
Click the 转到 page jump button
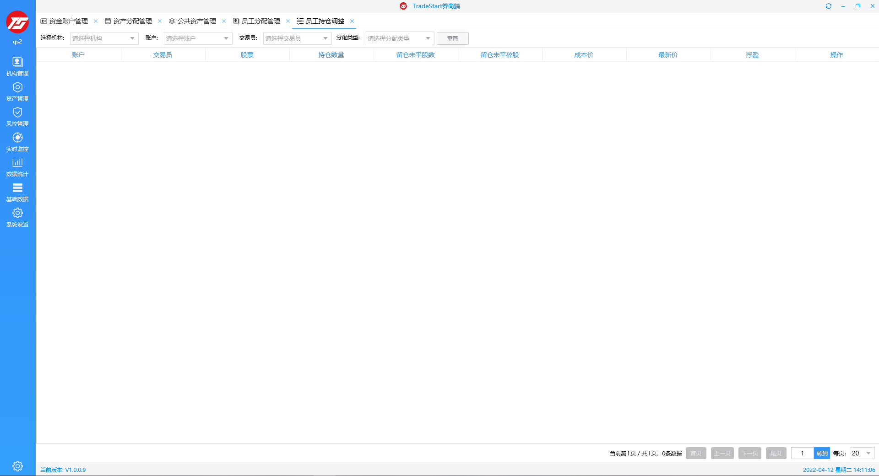pos(822,453)
